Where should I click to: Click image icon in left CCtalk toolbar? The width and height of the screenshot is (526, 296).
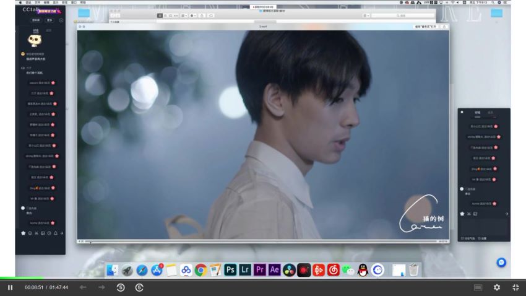coord(43,233)
